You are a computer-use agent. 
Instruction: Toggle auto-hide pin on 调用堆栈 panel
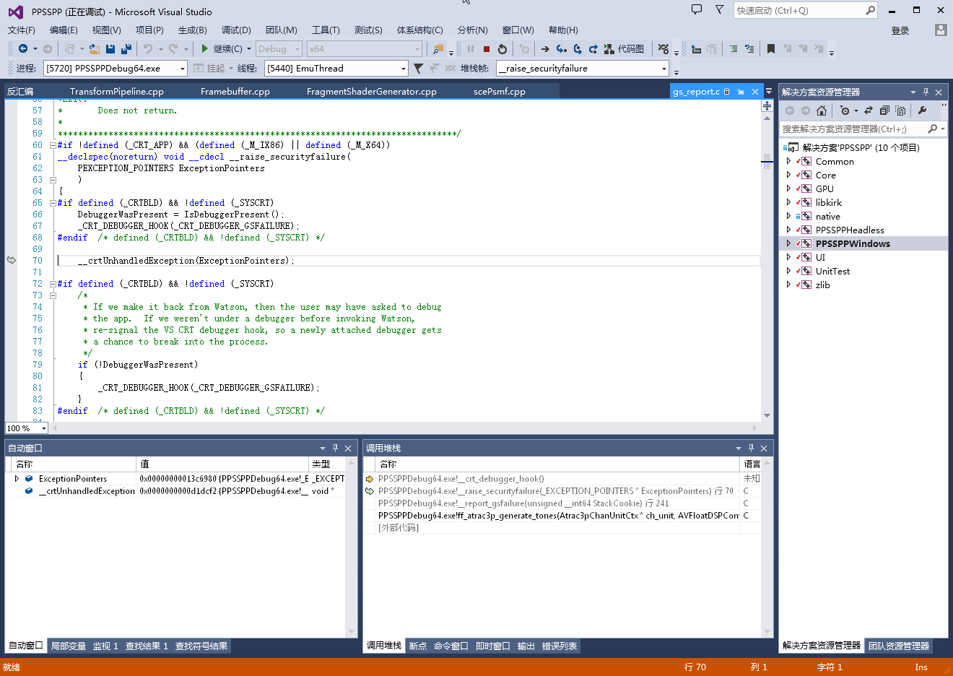(751, 448)
